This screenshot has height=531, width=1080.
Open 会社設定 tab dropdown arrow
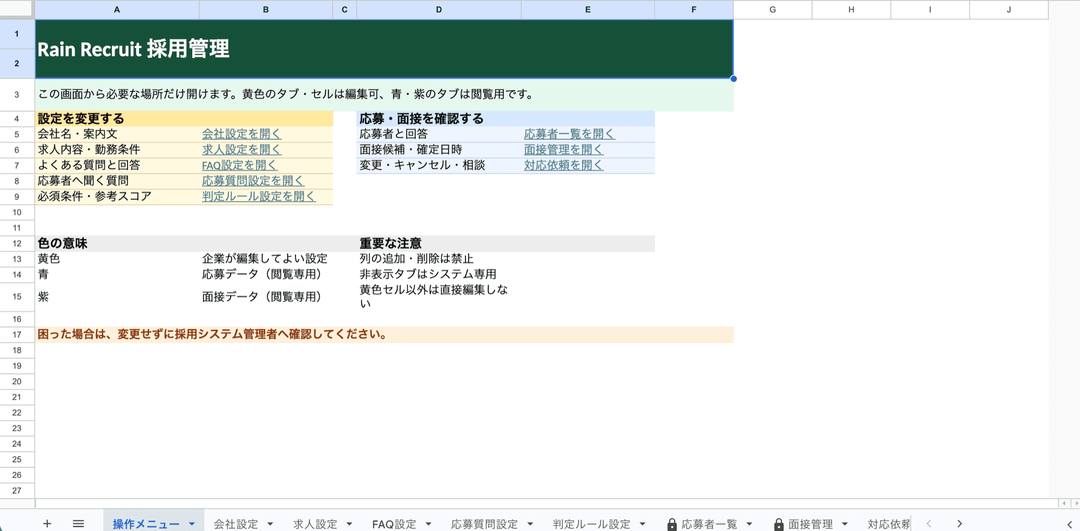point(270,524)
